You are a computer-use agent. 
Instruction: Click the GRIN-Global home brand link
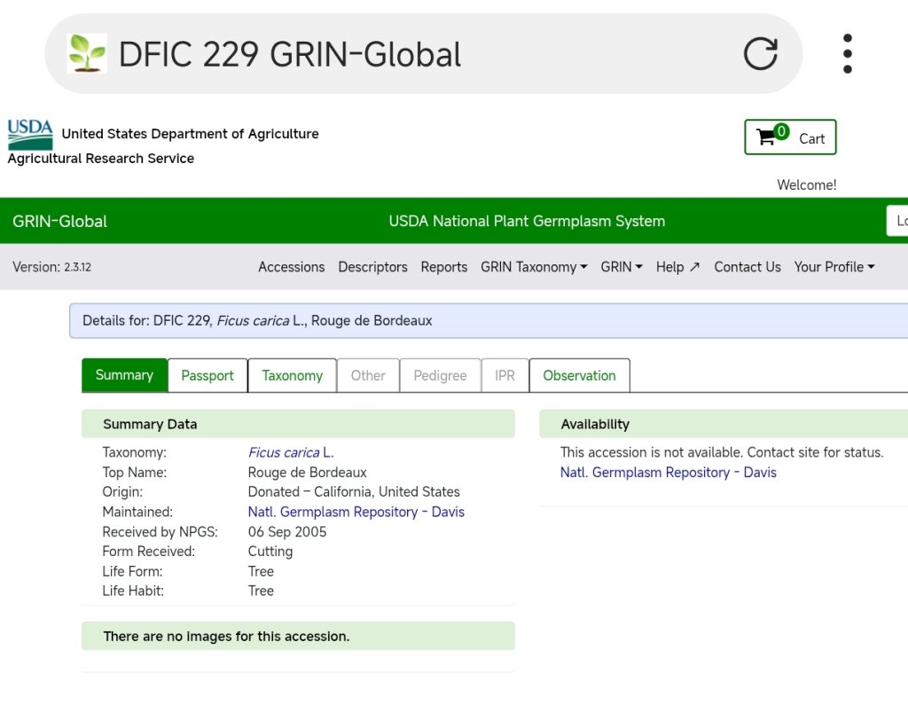[x=59, y=221]
